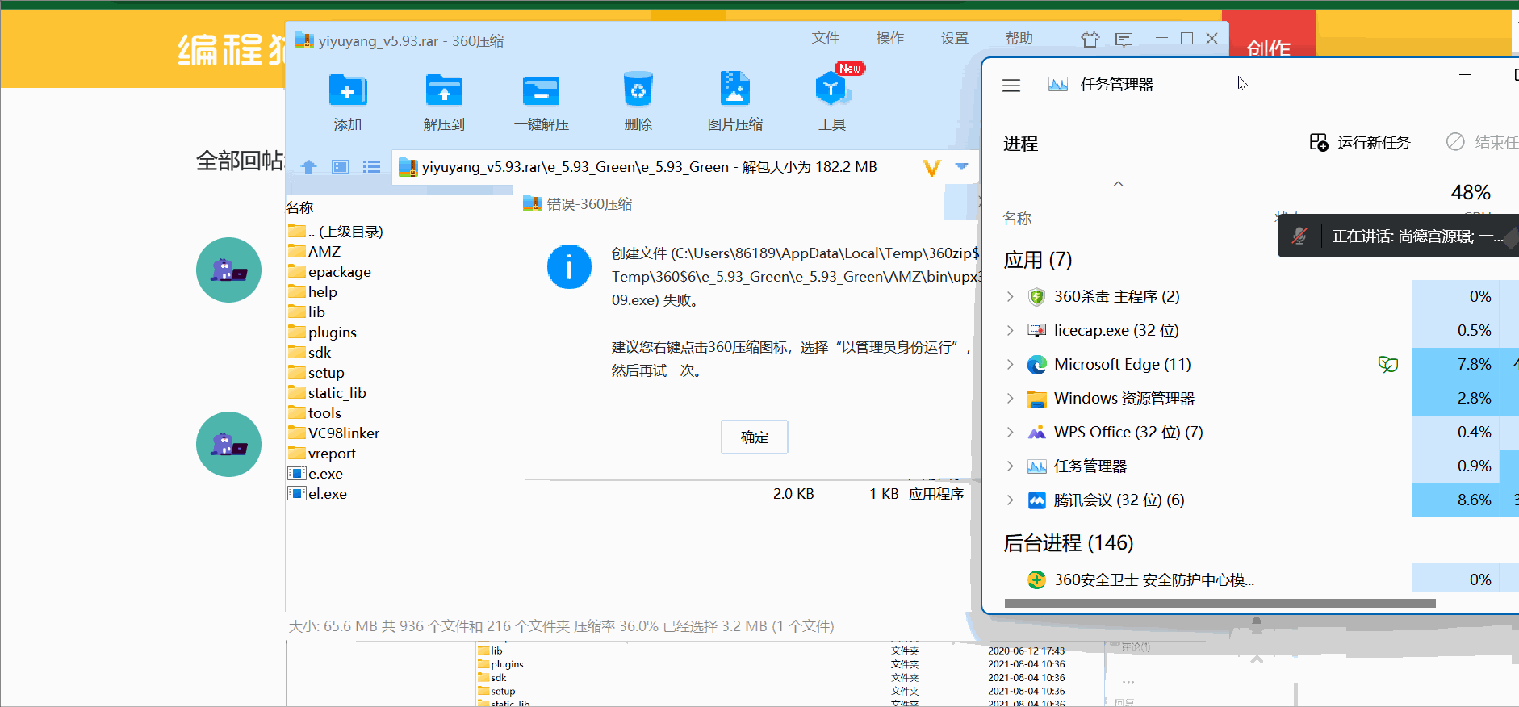Collapse the column header chevron in Task Manager
Image resolution: width=1519 pixels, height=707 pixels.
pos(1118,185)
